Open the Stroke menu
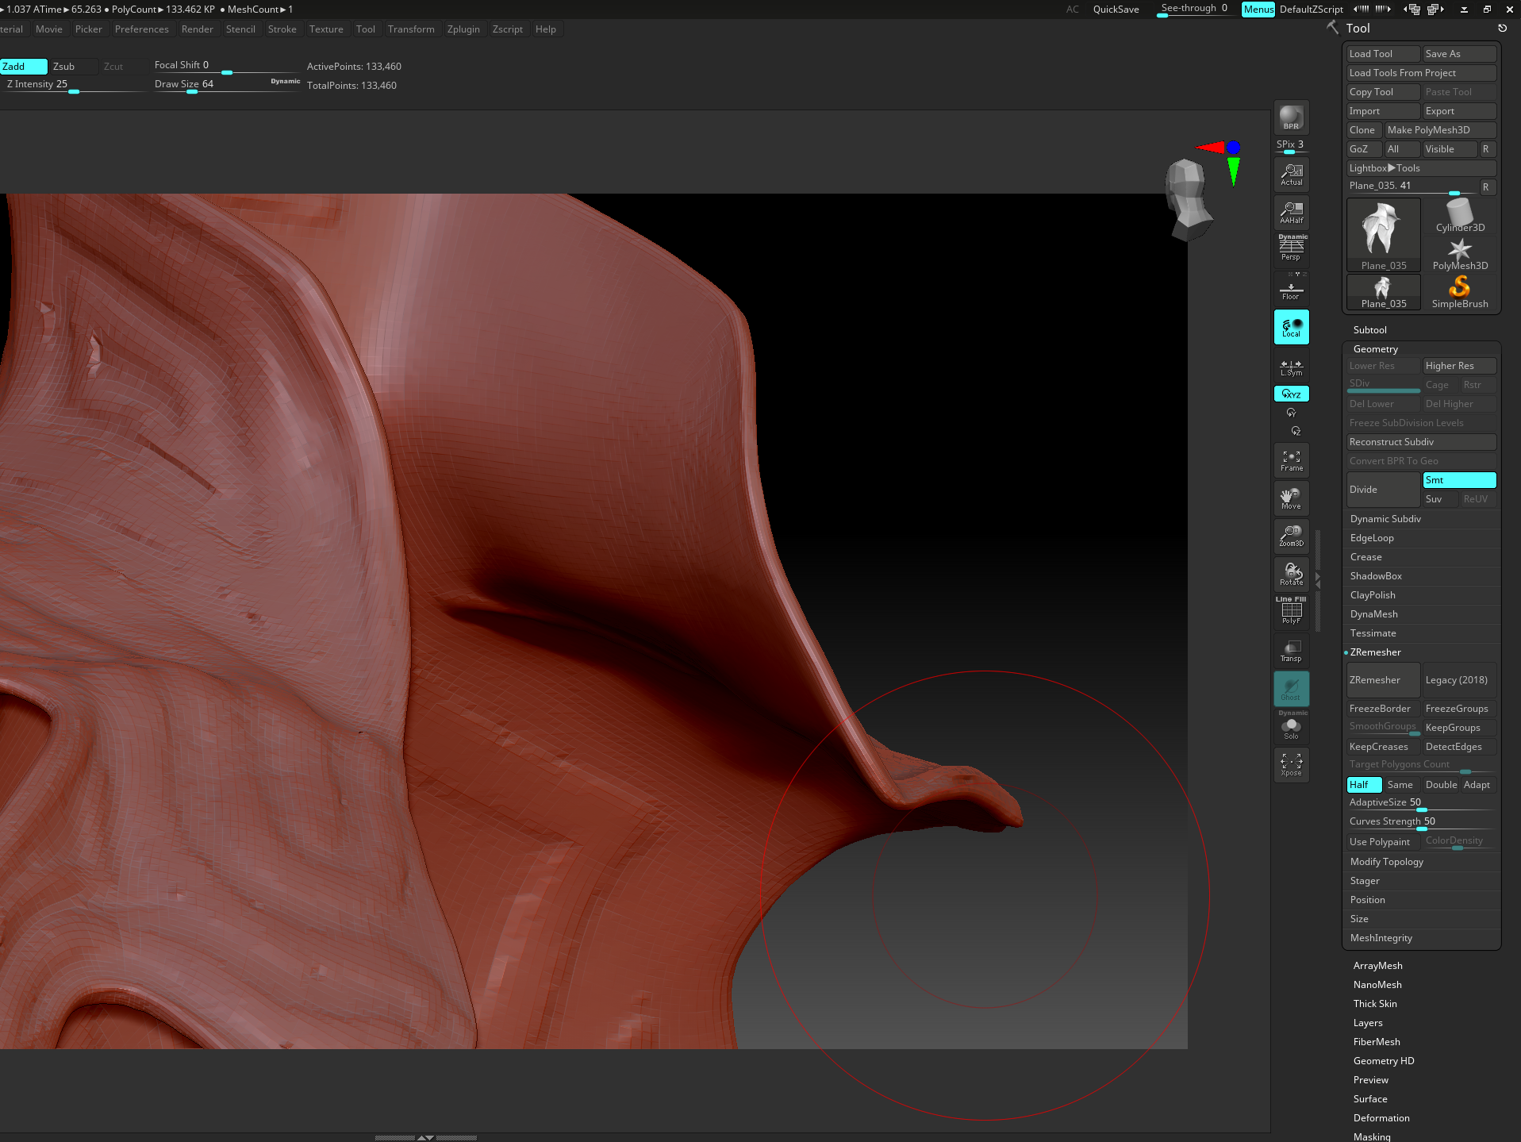1521x1142 pixels. point(282,29)
